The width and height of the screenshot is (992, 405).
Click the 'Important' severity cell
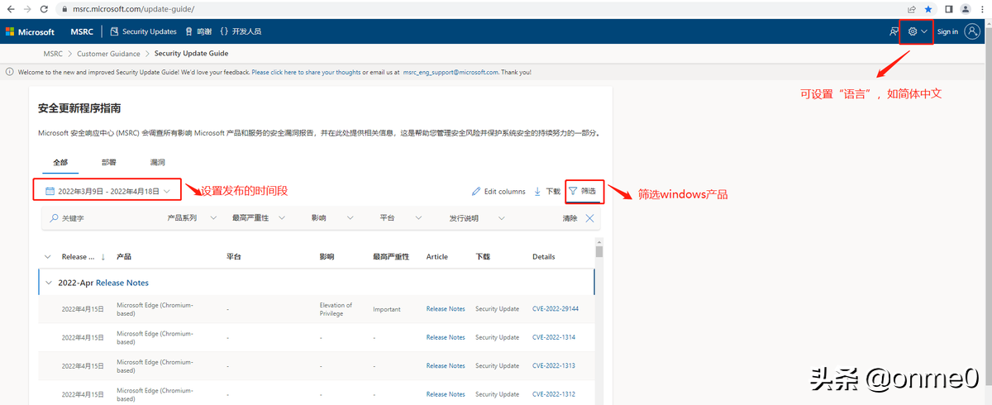(386, 309)
